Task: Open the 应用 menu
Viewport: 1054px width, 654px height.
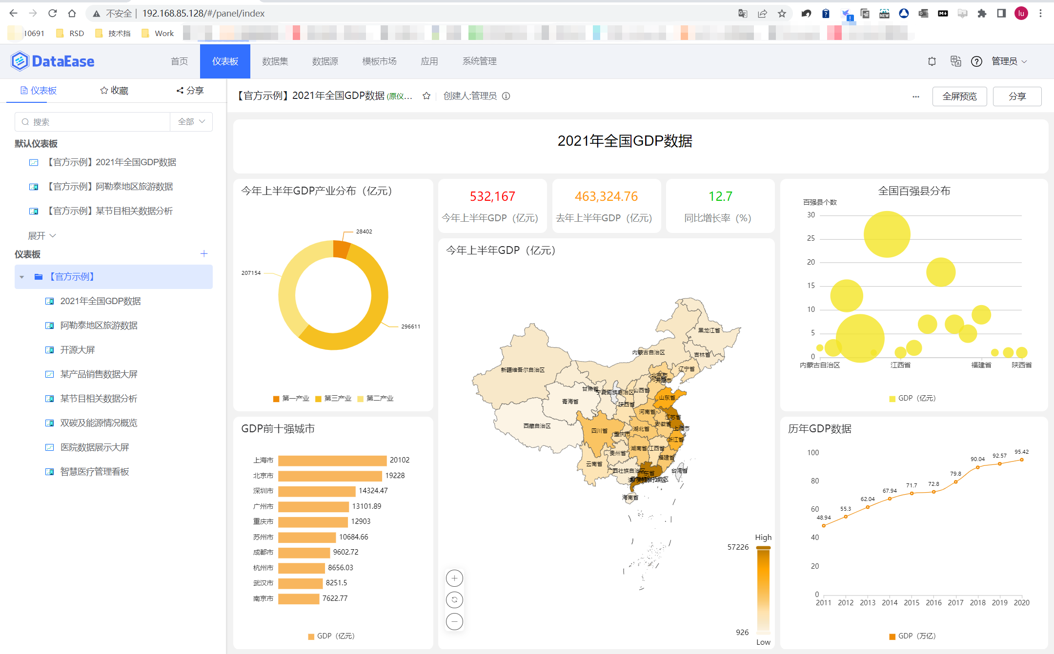Action: (429, 61)
